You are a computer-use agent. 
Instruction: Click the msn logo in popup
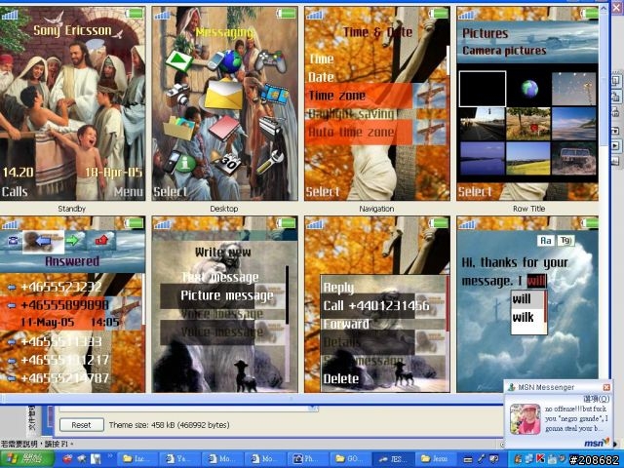[597, 443]
